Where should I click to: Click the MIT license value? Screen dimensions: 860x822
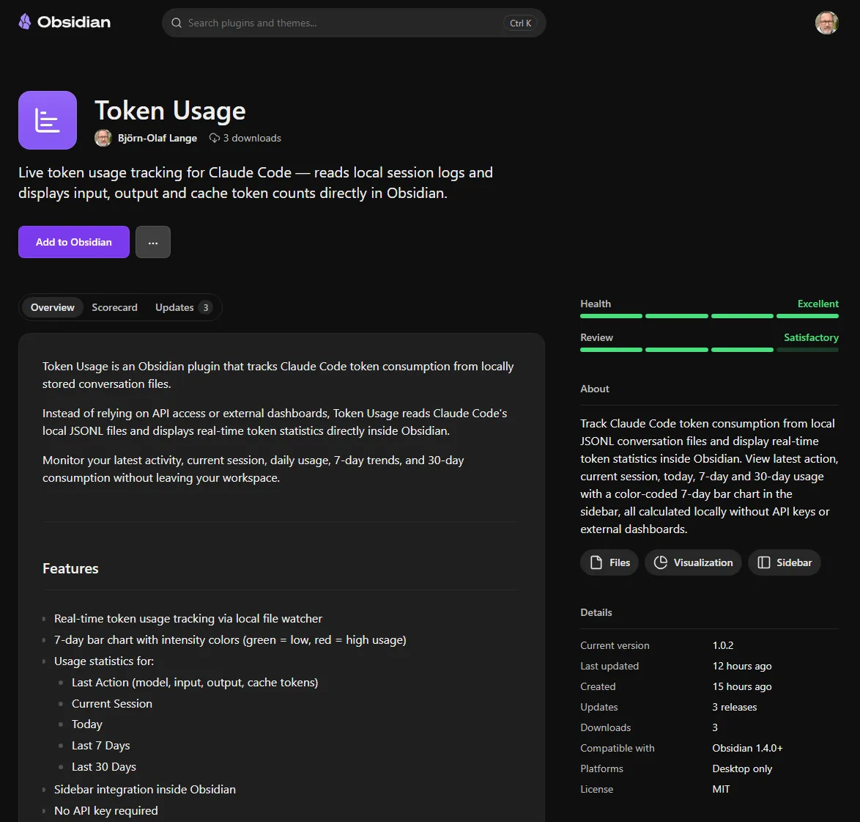pyautogui.click(x=722, y=790)
